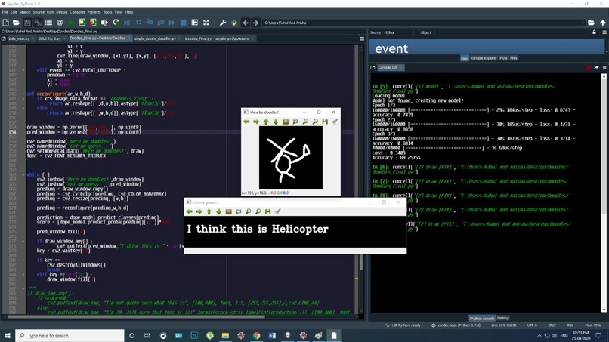This screenshot has width=609, height=342.
Task: Browse working directory folder icon
Action: coord(591,23)
